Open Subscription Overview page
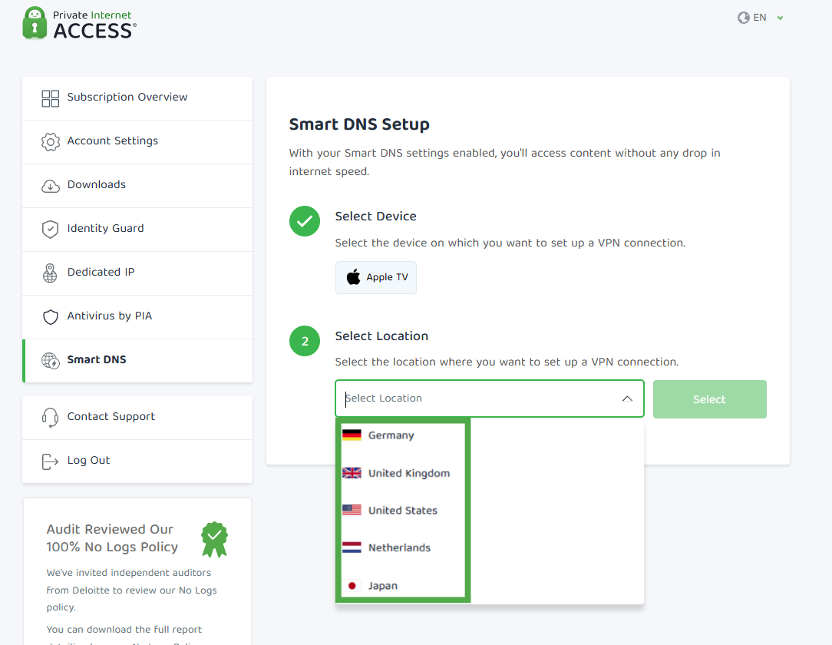This screenshot has height=645, width=832. point(137,98)
